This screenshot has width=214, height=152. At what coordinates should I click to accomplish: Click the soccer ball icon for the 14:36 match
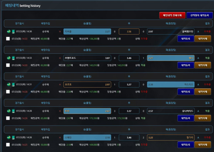9,31
